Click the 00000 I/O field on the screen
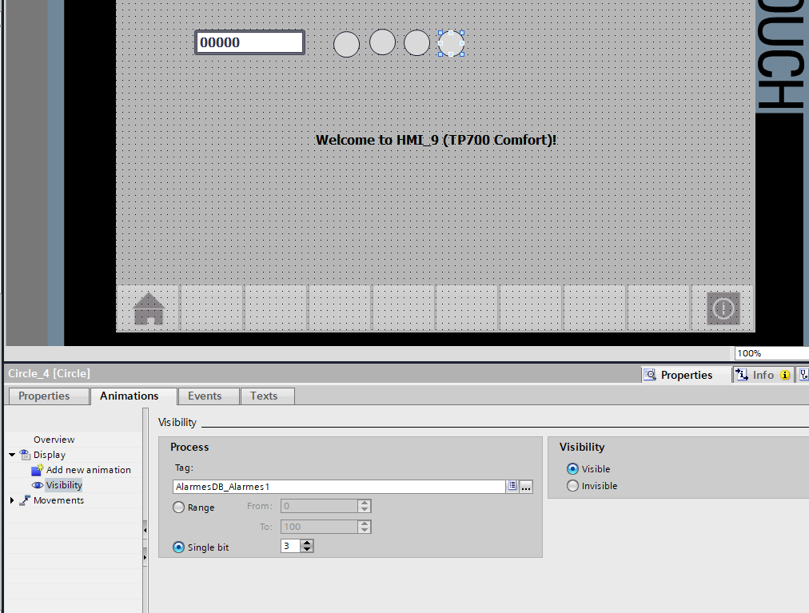The height and width of the screenshot is (613, 809). coord(249,42)
